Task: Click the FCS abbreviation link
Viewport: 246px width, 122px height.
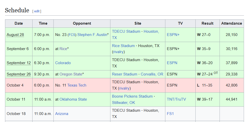Action: coord(72,34)
